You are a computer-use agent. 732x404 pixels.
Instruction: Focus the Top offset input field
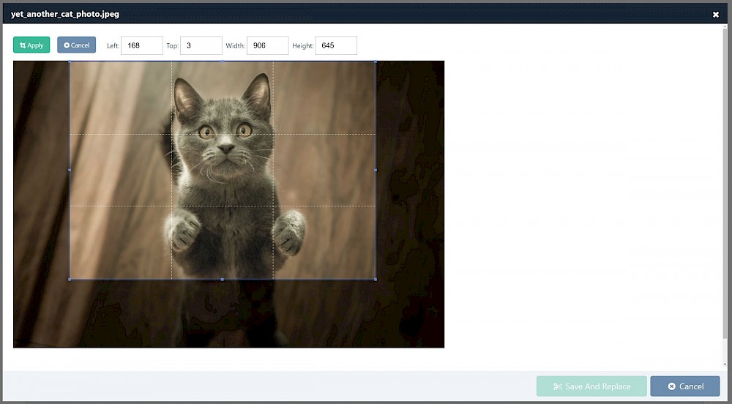coord(201,45)
